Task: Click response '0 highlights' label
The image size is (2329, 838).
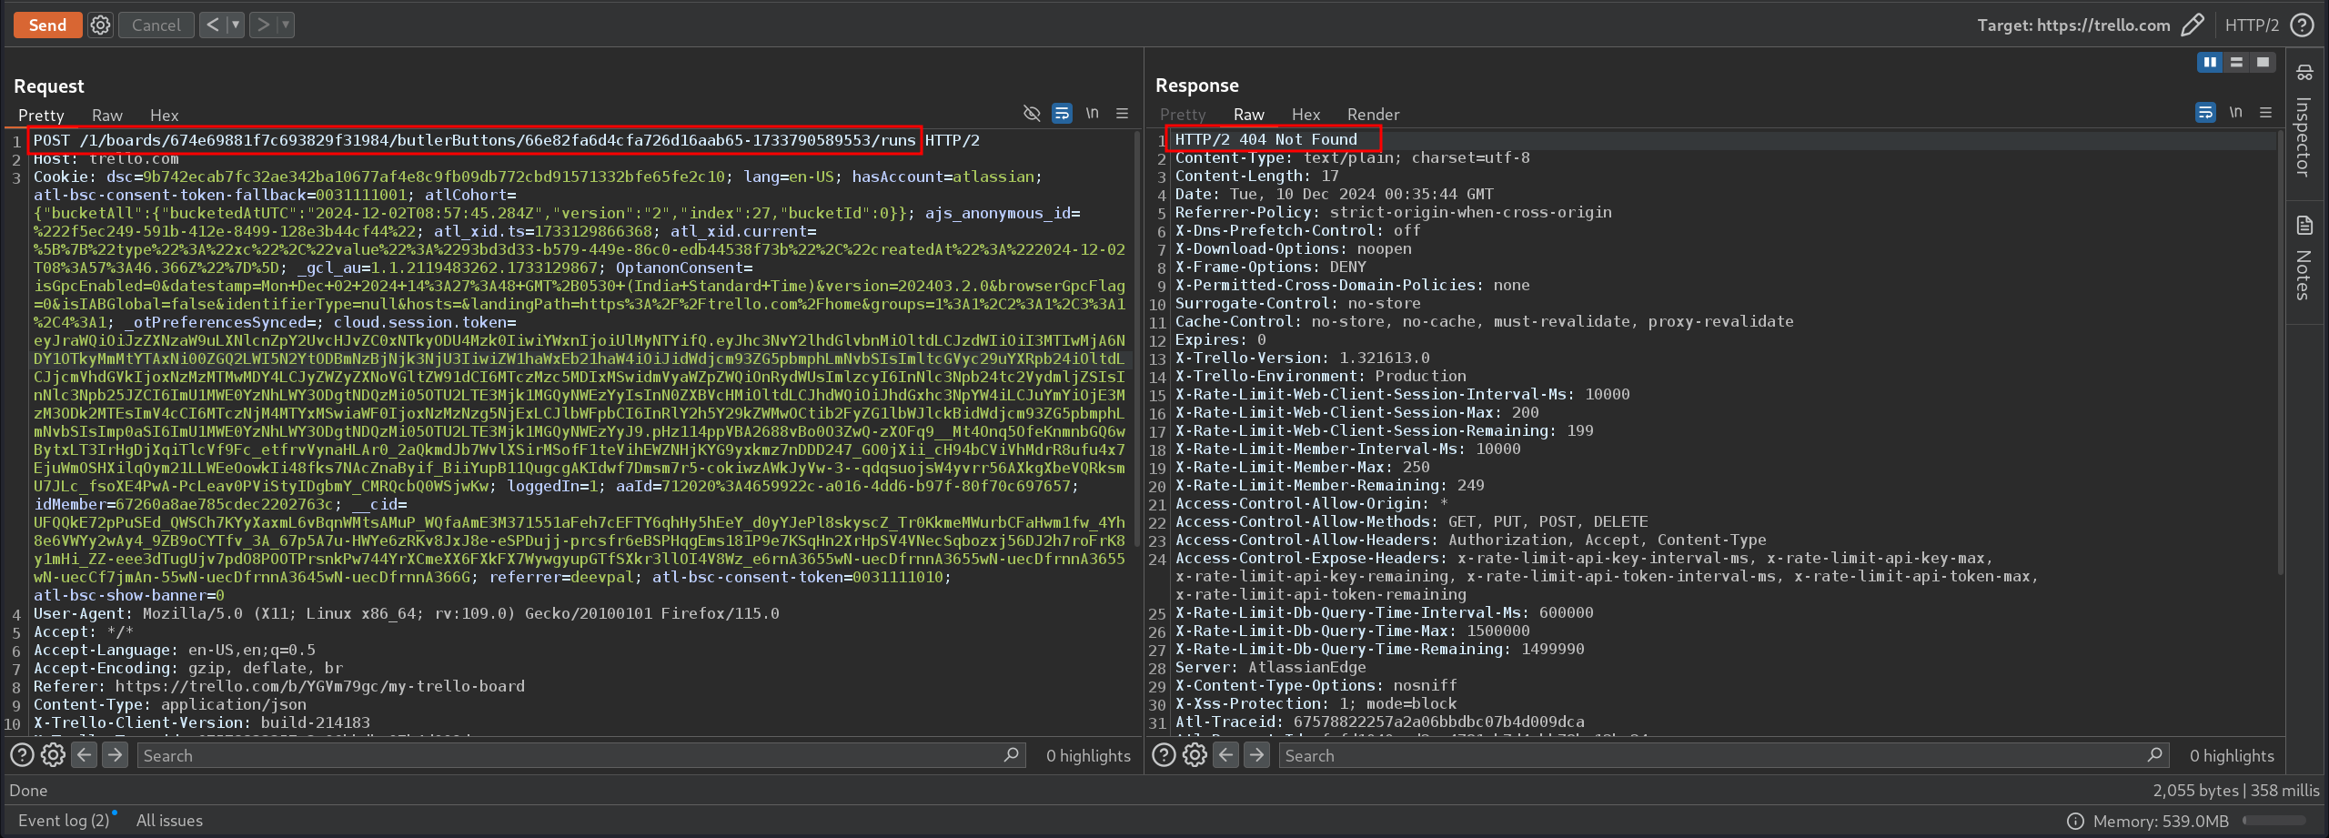Action: pyautogui.click(x=2231, y=755)
